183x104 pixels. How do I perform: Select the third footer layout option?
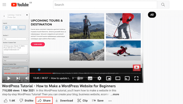[x=22, y=28]
